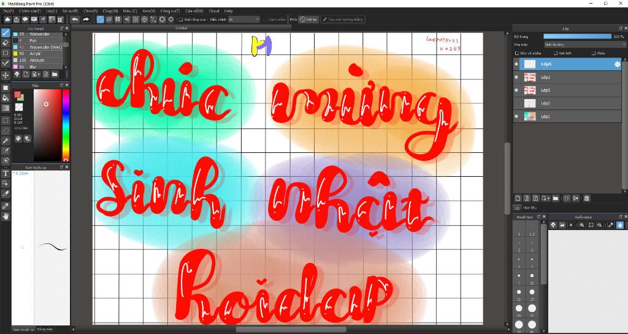Add a new raster layer

pyautogui.click(x=518, y=198)
